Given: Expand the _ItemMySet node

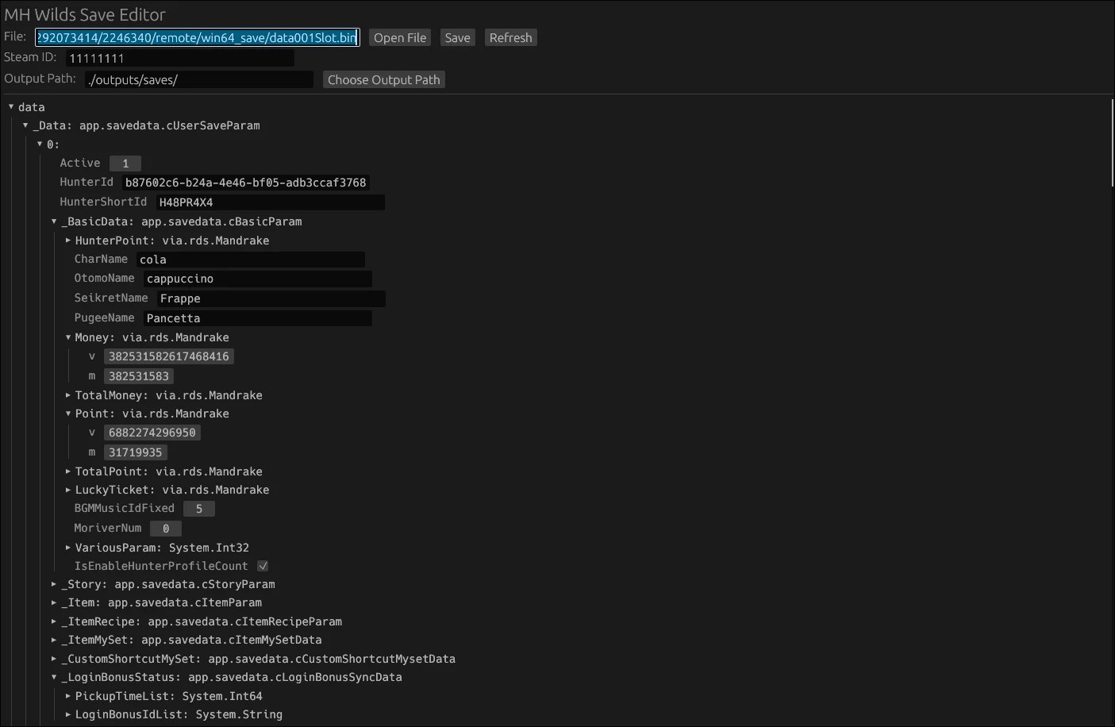Looking at the screenshot, I should click(x=54, y=640).
